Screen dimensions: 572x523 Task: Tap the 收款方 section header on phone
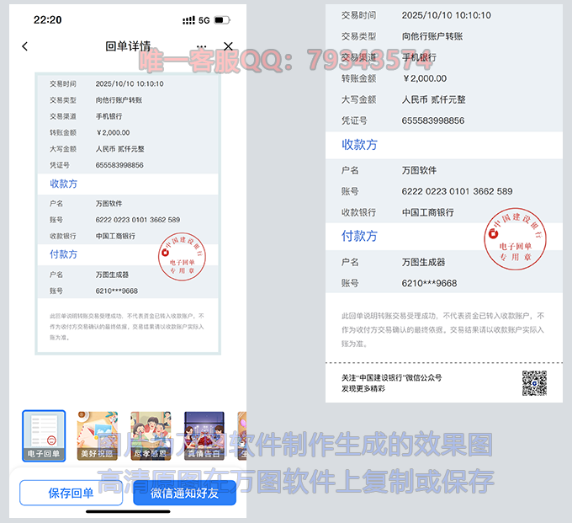63,184
